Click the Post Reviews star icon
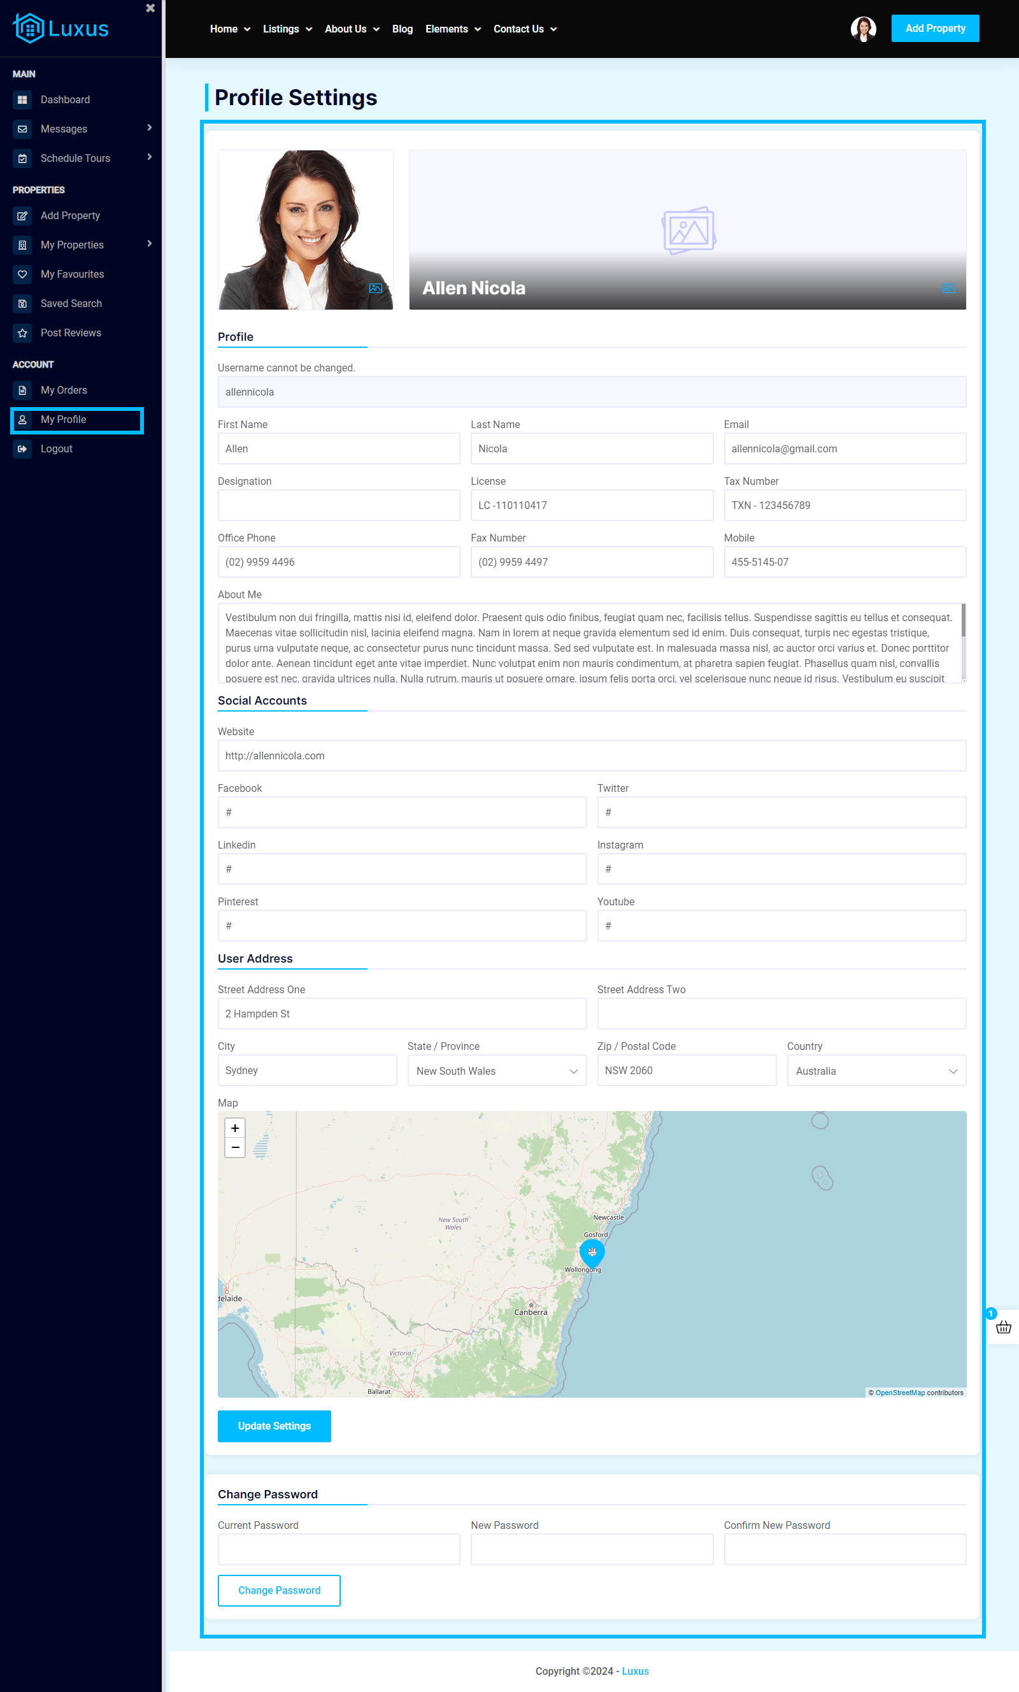The height and width of the screenshot is (1692, 1019). tap(23, 333)
